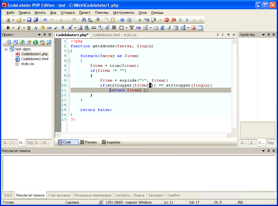278x206 pixels.
Task: Open the Bold dropdown arrow
Action: click(x=13, y=28)
